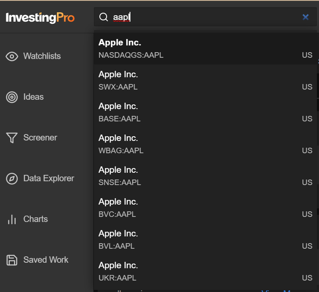319x292 pixels.
Task: Go to the Screener text link
Action: pos(40,138)
